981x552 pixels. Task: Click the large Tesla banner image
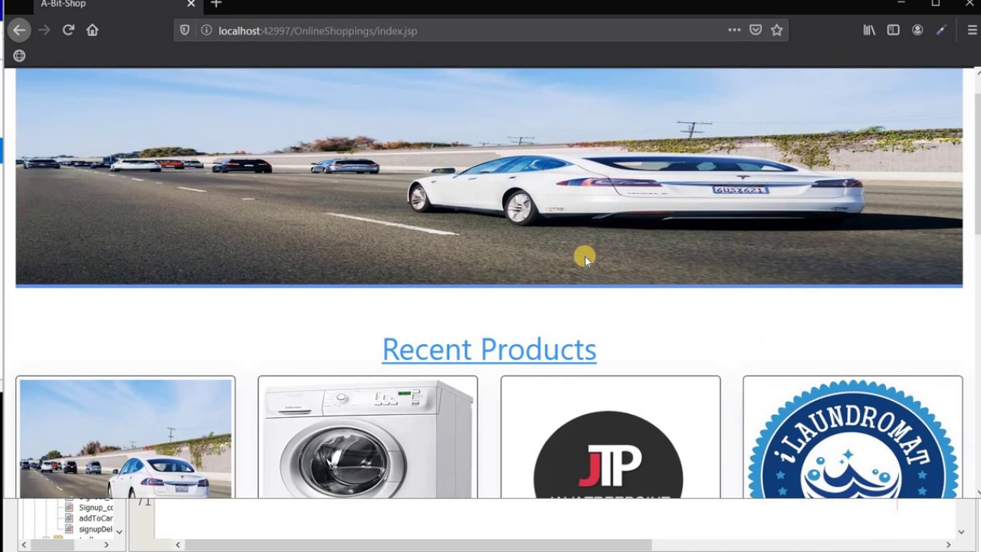pyautogui.click(x=489, y=177)
